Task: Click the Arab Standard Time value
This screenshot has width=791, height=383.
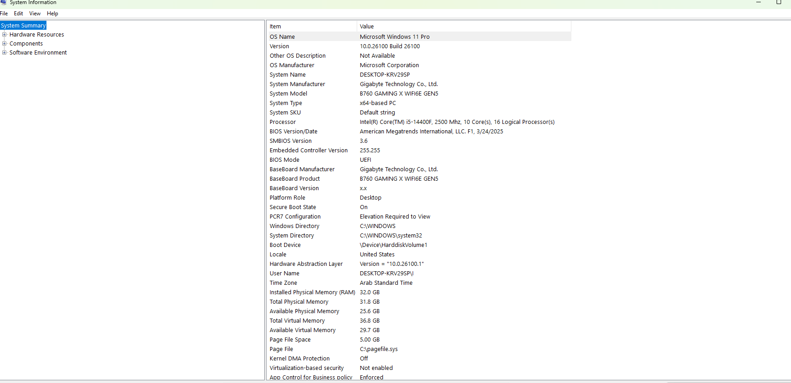Action: pyautogui.click(x=386, y=283)
